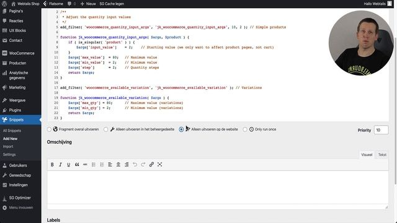Toggle strikethrough formatting
397x223 pixels.
coord(85,164)
